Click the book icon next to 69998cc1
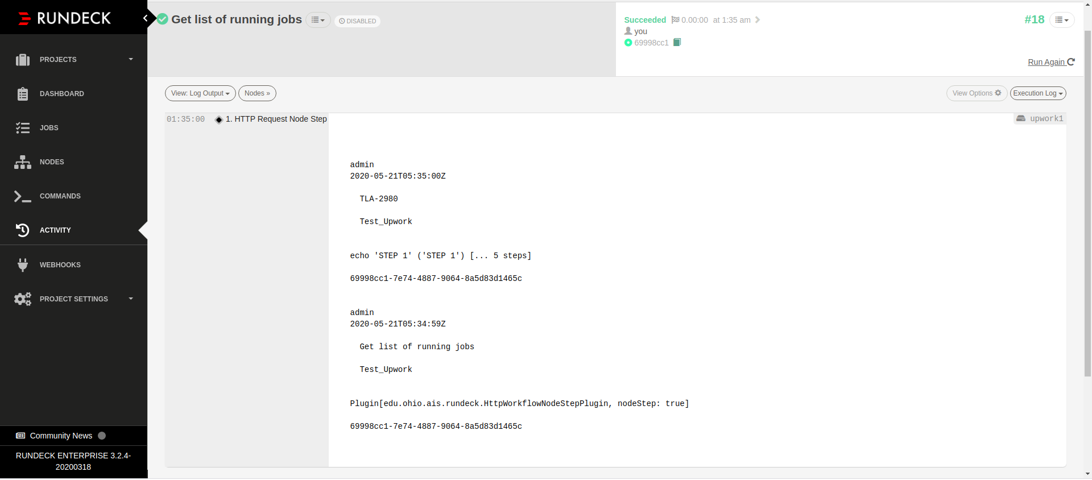The image size is (1092, 480). click(x=677, y=42)
